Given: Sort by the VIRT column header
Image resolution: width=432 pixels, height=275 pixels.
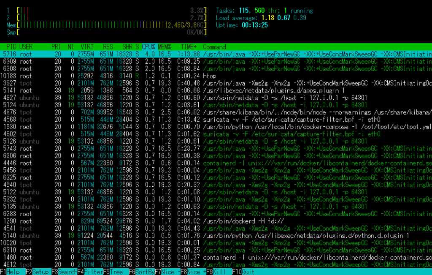Looking at the screenshot, I should 87,47.
